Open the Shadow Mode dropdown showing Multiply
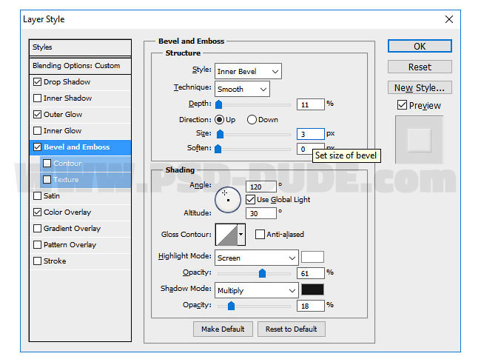This screenshot has height=362, width=481. [257, 290]
